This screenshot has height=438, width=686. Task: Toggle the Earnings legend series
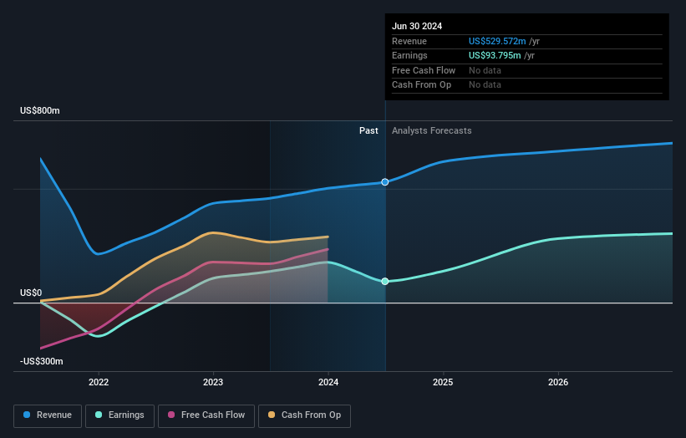(119, 415)
